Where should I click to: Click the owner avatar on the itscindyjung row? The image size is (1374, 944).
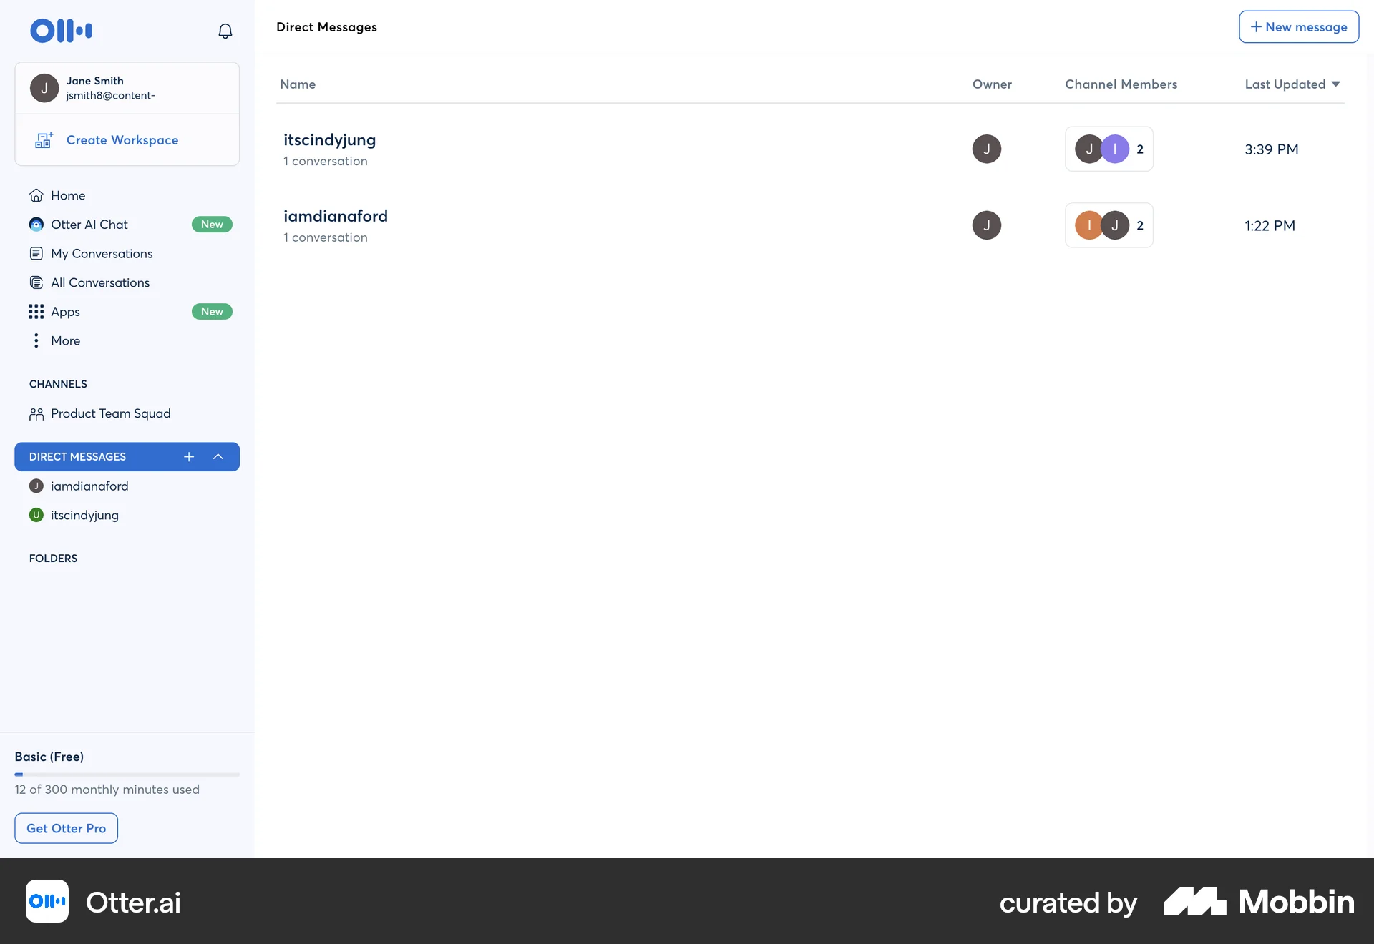[986, 149]
